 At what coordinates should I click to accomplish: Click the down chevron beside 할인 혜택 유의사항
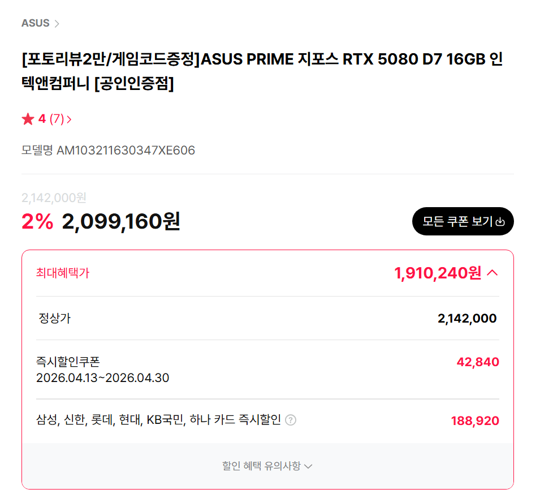coord(308,467)
